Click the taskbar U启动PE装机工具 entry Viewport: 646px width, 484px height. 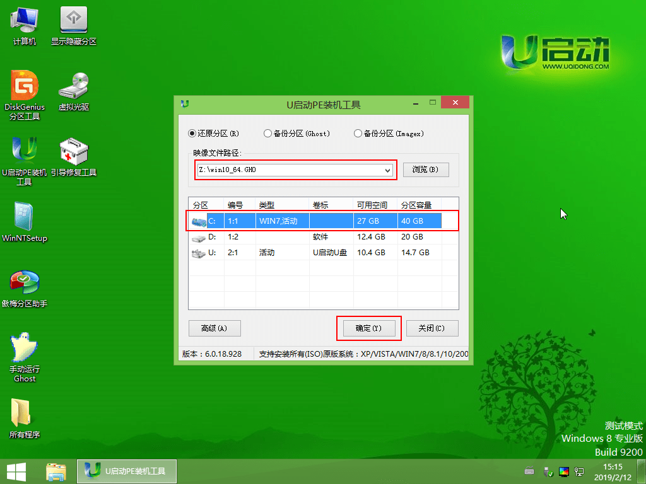pyautogui.click(x=126, y=471)
